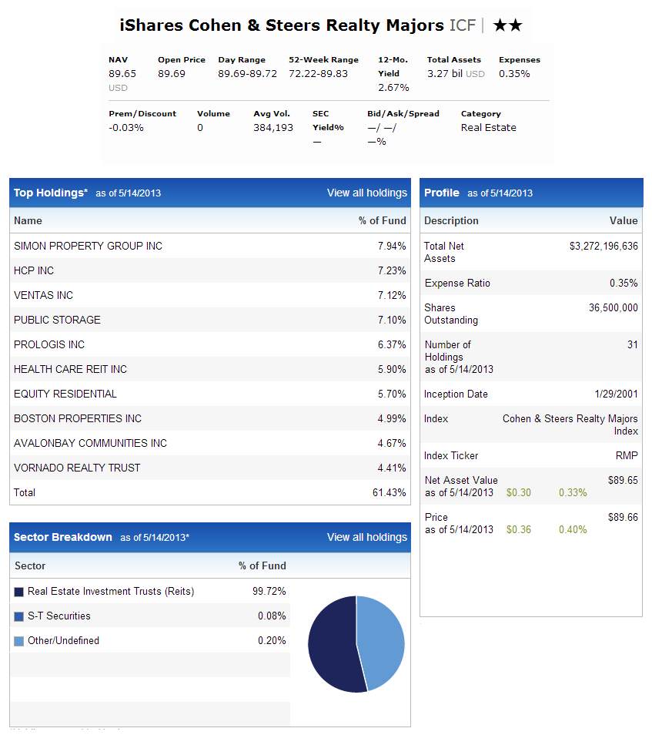
Task: Click the ICF ticker symbol in title
Action: tap(463, 25)
